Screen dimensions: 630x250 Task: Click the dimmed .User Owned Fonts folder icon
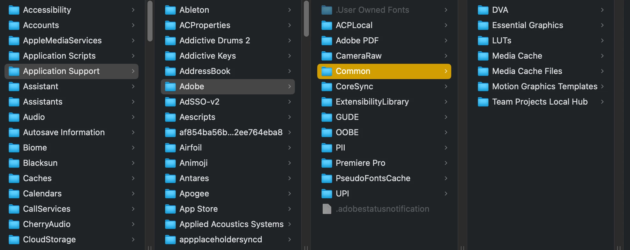pos(326,10)
